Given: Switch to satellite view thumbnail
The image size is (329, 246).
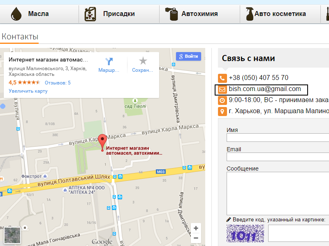Looking at the screenshot, I should click(12, 235).
